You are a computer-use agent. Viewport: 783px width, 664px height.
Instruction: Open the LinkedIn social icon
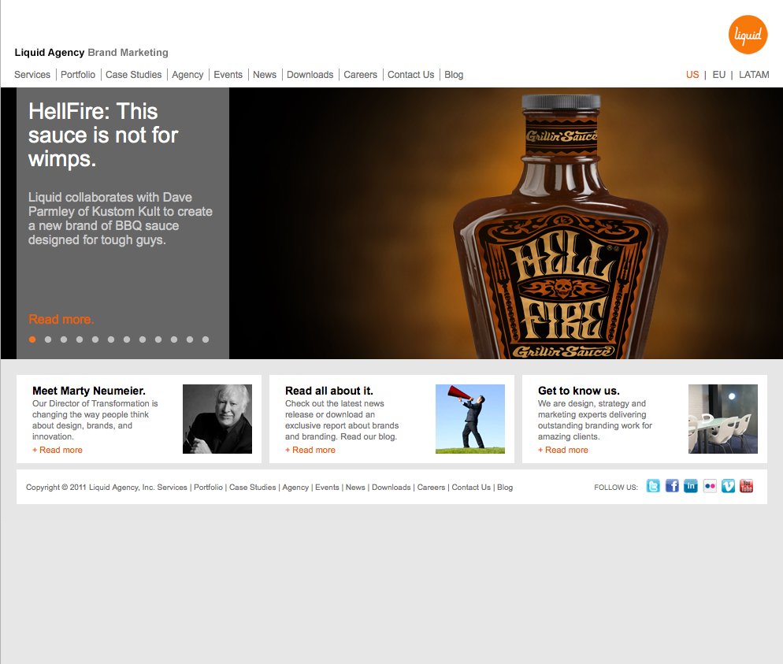691,486
